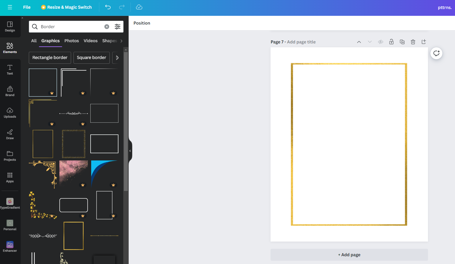Open the Text panel in sidebar
Viewport: 455px width, 264px height.
click(x=10, y=69)
